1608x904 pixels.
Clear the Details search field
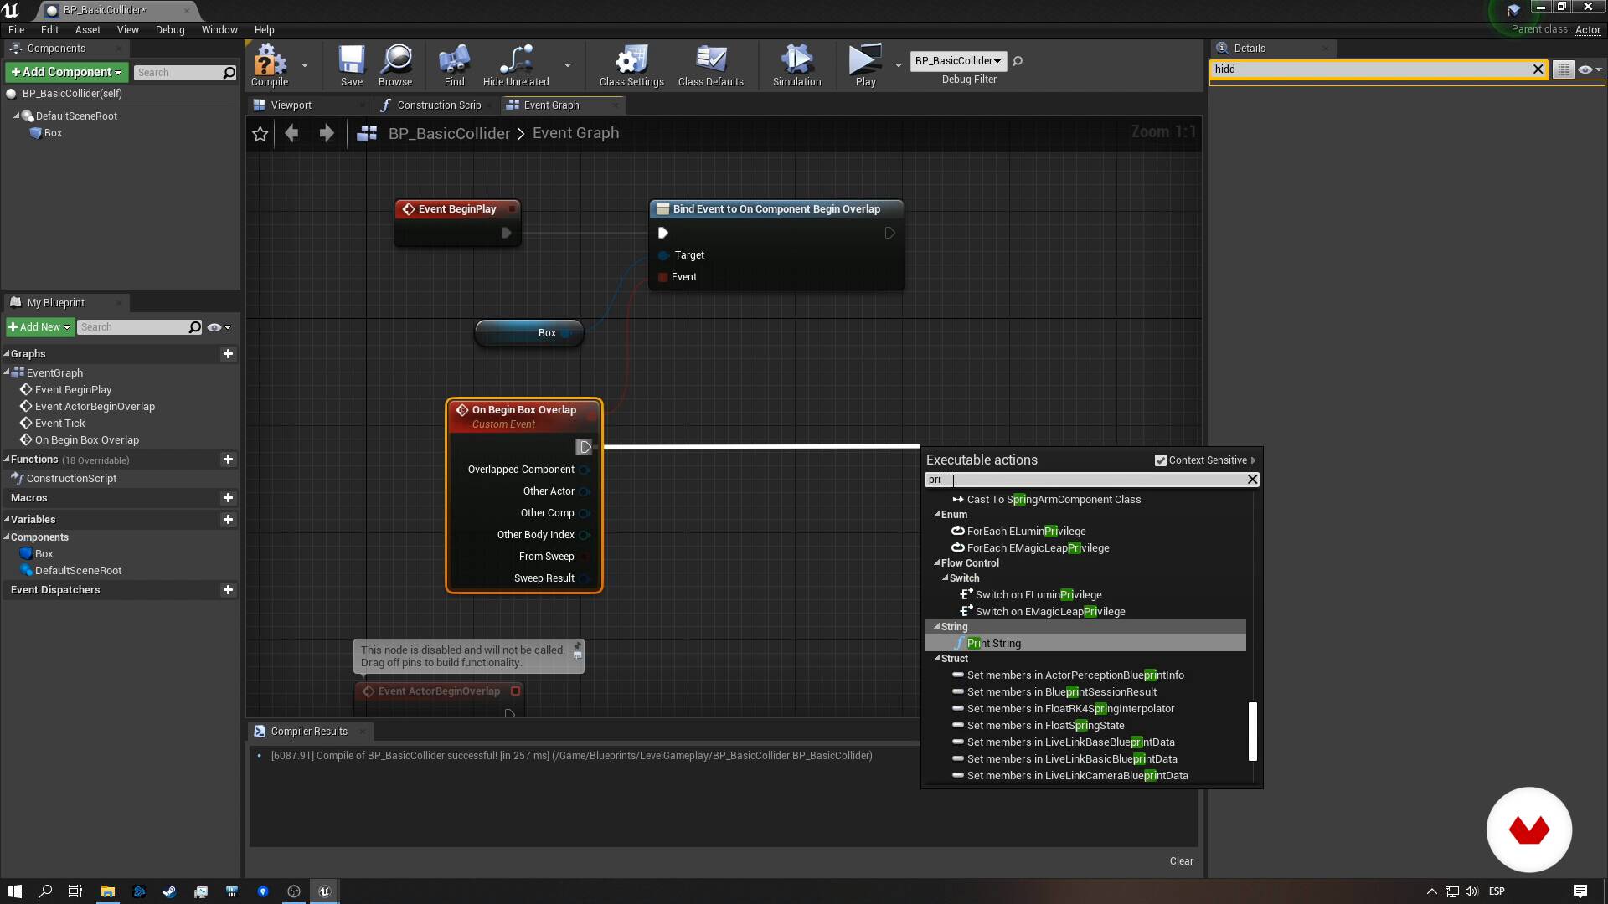pos(1538,69)
